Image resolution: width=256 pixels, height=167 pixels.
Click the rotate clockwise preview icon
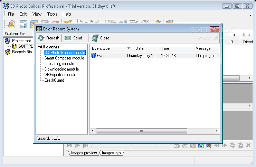pos(185,146)
